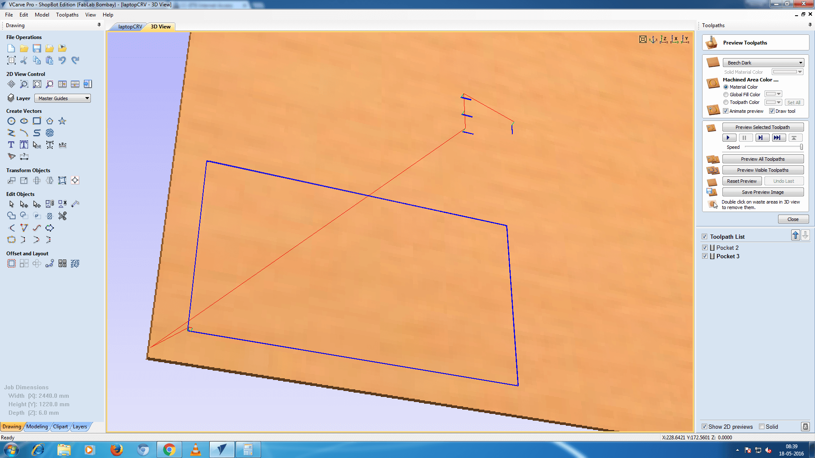
Task: Create a new file icon
Action: tap(11, 48)
